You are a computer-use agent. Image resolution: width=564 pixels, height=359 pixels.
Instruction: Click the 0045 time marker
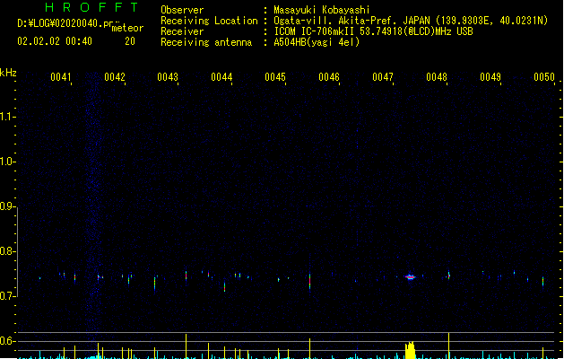click(275, 77)
